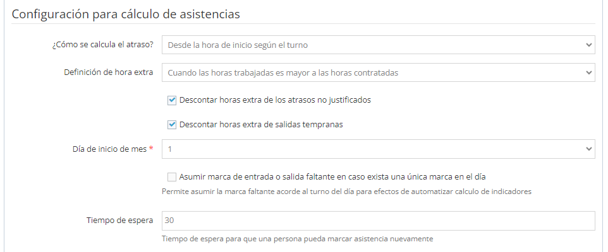
Task: Click the red required asterisk beside 'Día de inicio de mes'
Action: point(152,149)
